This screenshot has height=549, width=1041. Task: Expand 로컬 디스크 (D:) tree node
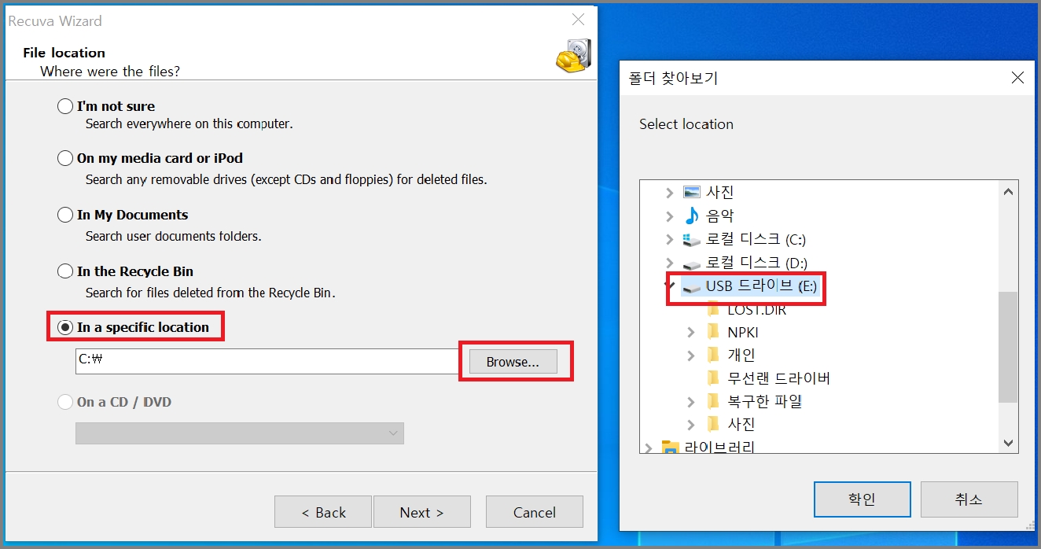(669, 263)
